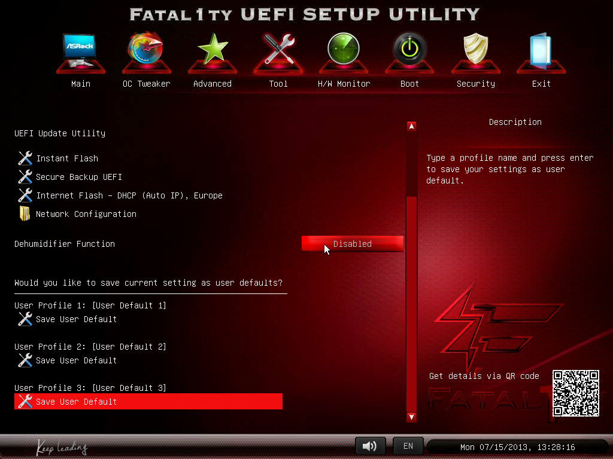Switch to the Boot tab label
613x459 pixels.
coord(409,84)
